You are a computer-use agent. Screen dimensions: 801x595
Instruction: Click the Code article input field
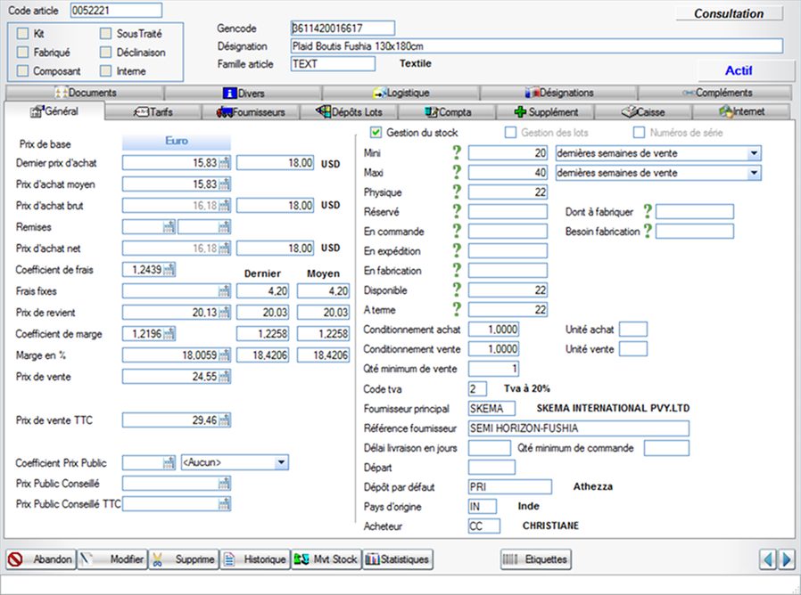pos(117,10)
